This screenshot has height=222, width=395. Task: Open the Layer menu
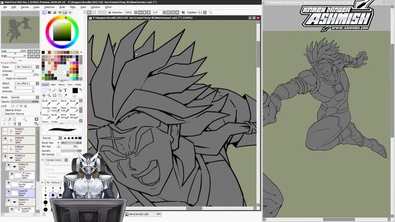click(x=36, y=7)
